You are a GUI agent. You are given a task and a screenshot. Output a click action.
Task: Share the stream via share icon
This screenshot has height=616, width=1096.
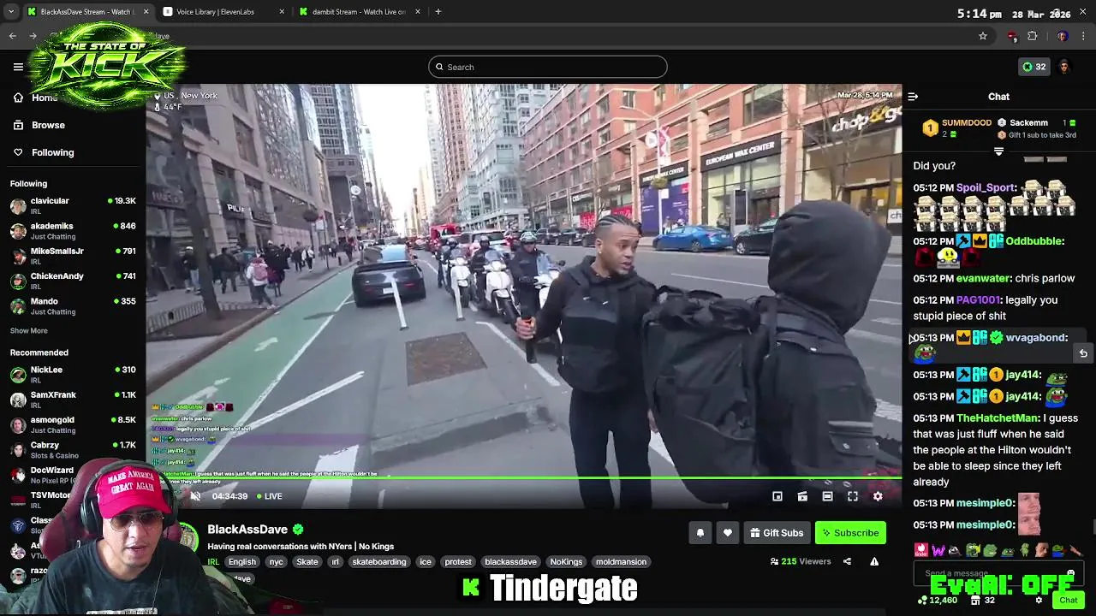[x=847, y=561]
